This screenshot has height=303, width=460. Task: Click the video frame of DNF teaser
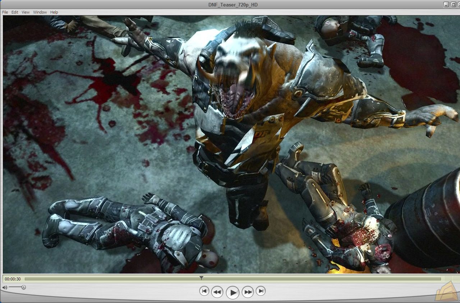tap(231, 145)
